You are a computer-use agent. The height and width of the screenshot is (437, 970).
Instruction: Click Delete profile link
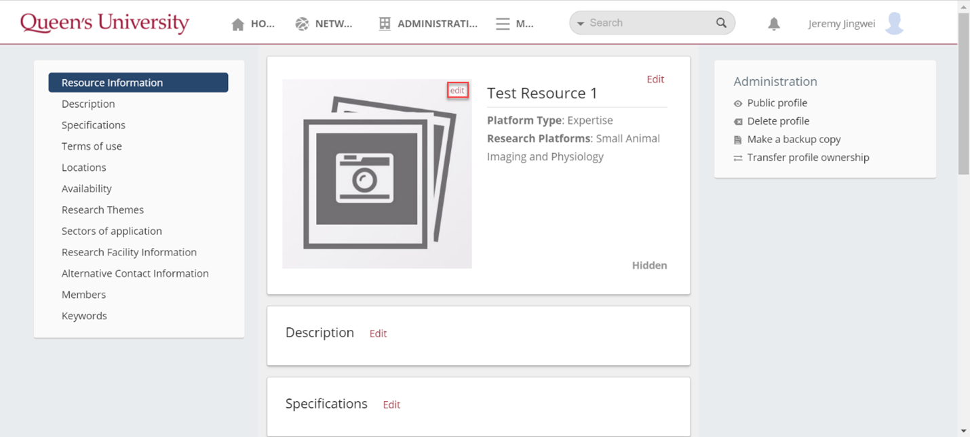coord(778,121)
